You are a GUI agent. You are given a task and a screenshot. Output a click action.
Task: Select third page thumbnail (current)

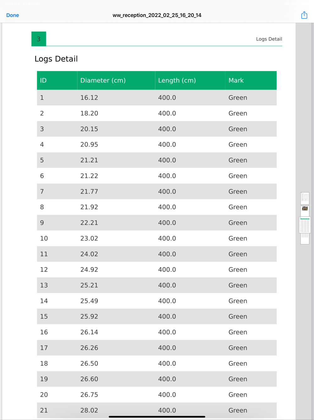(x=305, y=225)
